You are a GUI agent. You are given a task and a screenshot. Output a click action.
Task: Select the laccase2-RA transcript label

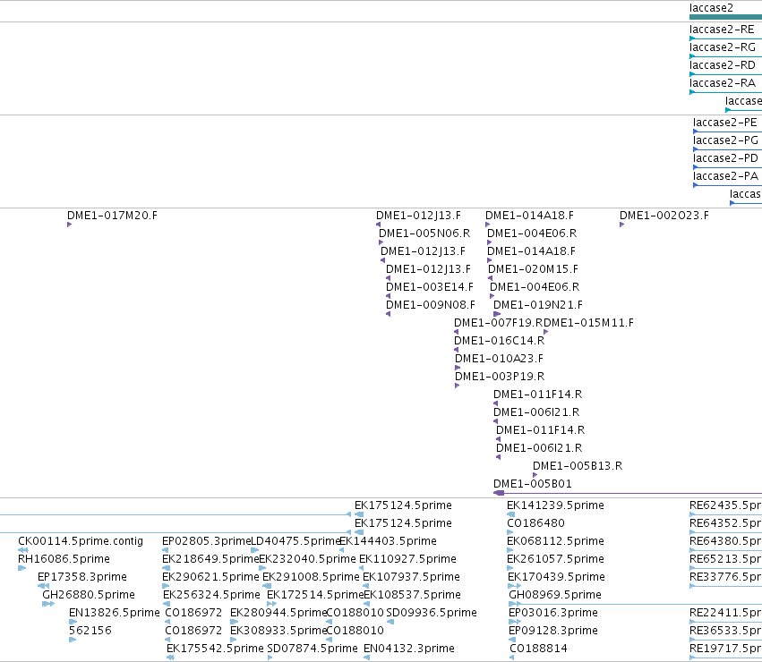point(722,83)
